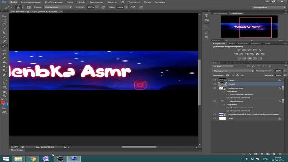Open the Фильтр menu

click(x=112, y=2)
